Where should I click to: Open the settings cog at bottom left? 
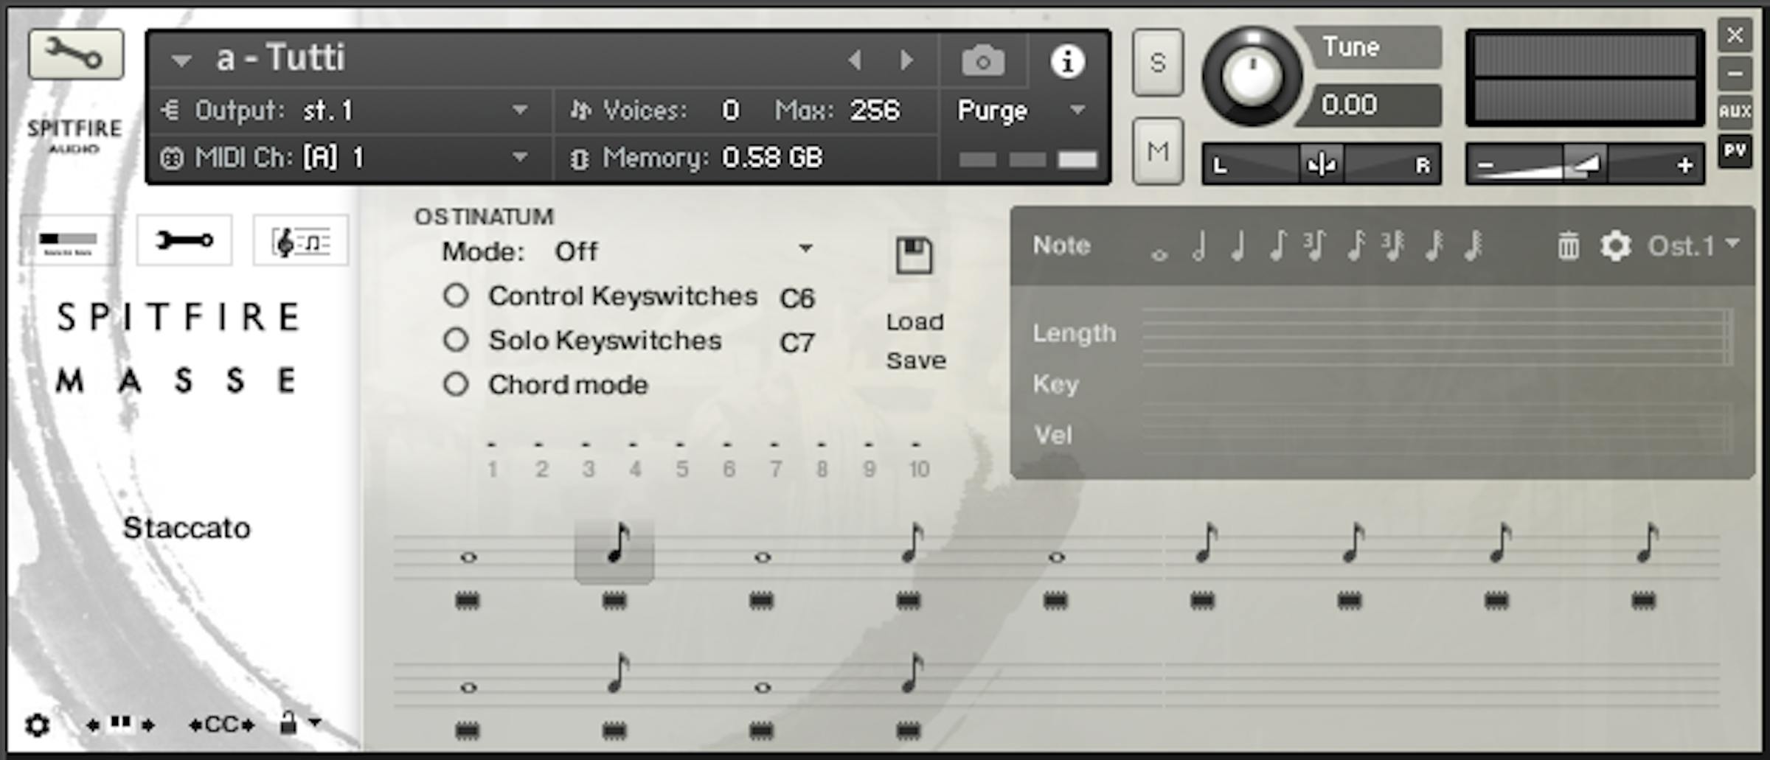pyautogui.click(x=37, y=725)
